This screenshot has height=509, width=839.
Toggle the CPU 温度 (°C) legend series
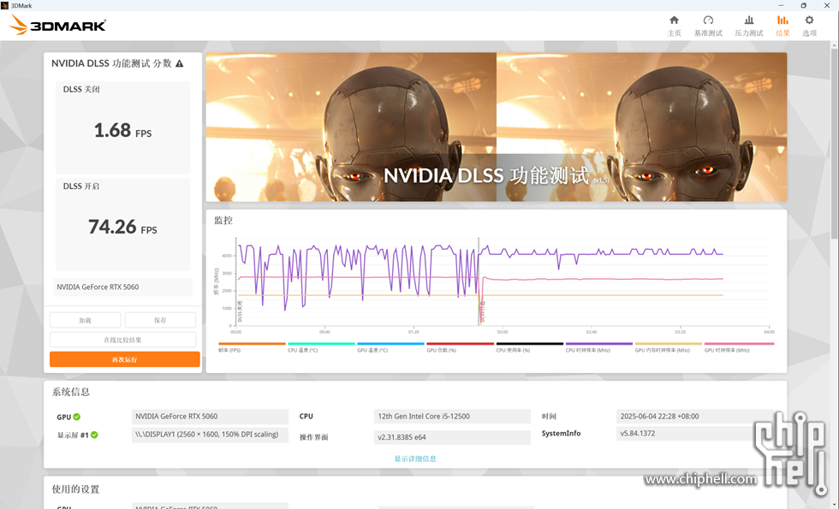coord(321,347)
